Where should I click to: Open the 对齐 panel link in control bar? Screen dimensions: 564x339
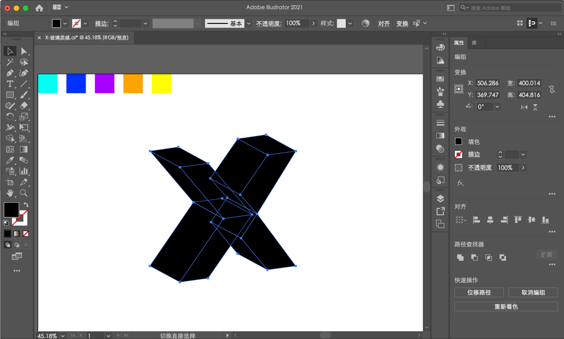coord(384,23)
